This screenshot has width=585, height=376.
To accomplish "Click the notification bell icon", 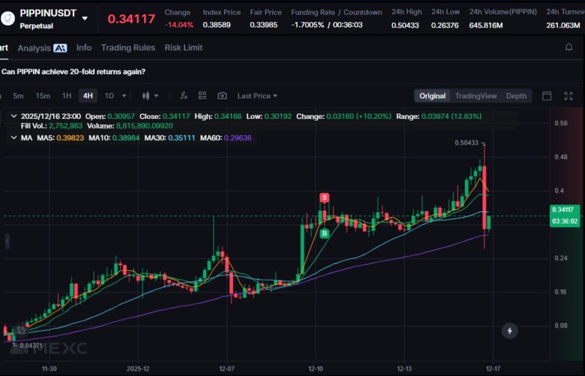I will pyautogui.click(x=568, y=47).
